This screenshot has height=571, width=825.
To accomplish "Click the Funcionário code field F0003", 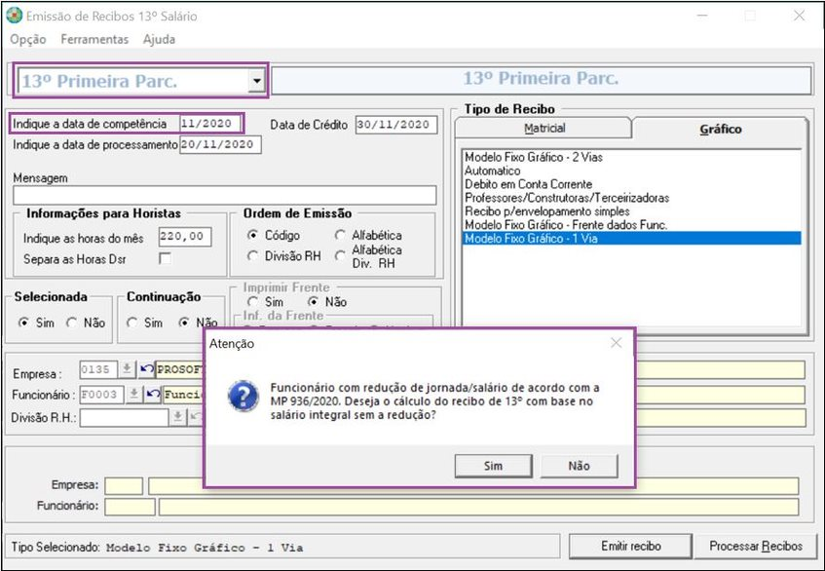I will [x=102, y=395].
